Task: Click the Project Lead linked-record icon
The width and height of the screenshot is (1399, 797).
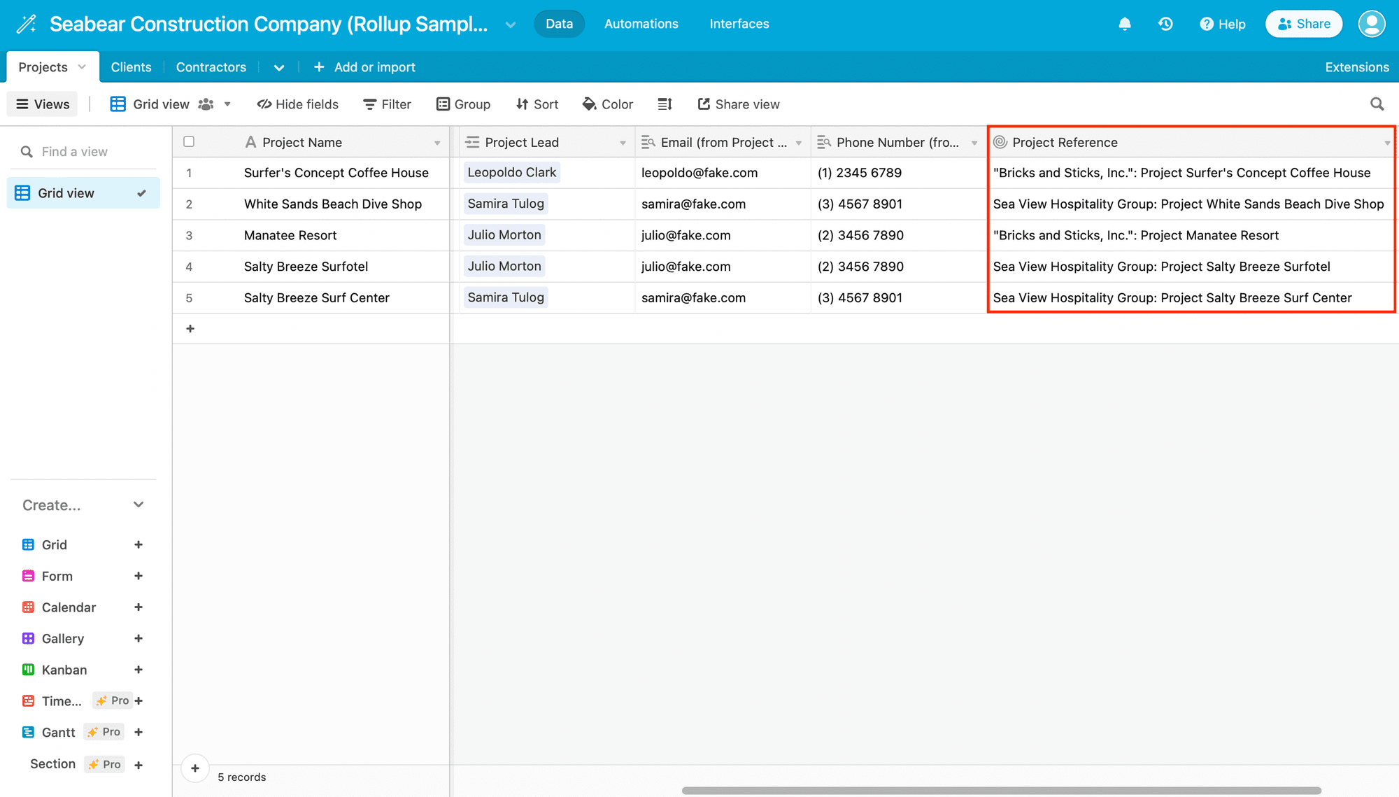Action: click(x=472, y=142)
